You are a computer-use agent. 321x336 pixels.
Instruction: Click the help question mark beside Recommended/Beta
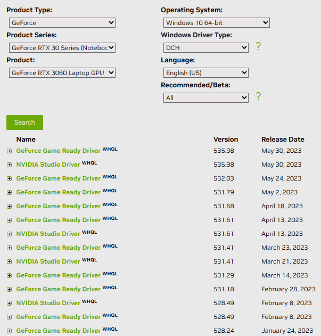pos(258,96)
